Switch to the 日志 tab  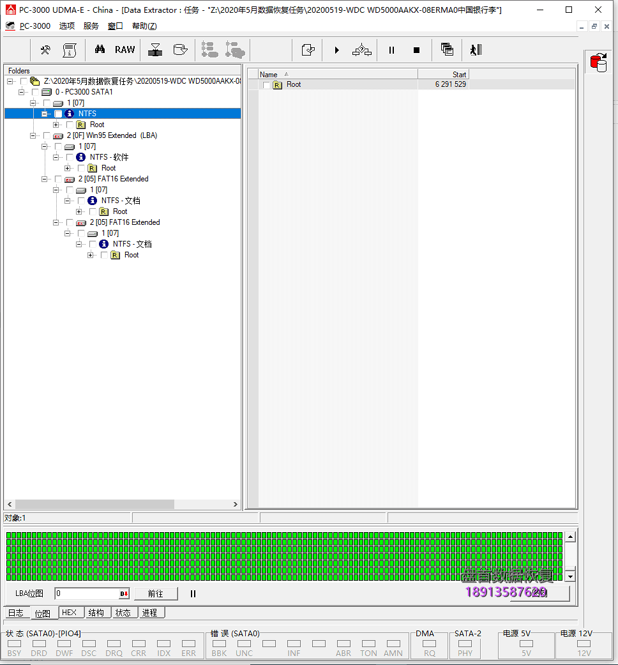[17, 613]
